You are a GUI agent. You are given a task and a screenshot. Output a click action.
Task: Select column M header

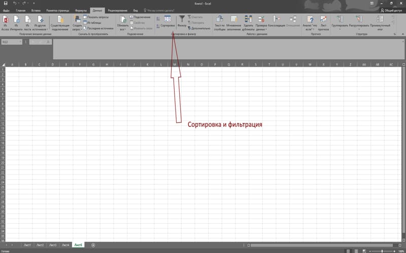coord(175,64)
